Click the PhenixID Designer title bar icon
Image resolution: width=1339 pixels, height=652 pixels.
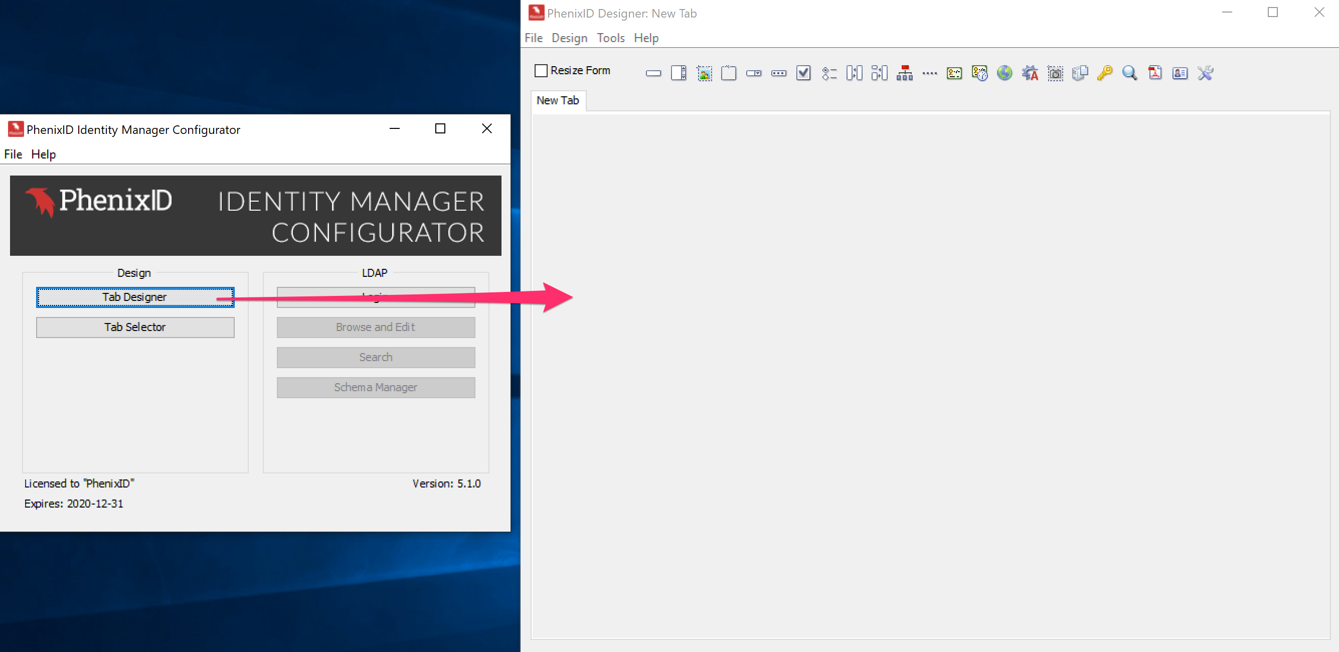pyautogui.click(x=536, y=13)
